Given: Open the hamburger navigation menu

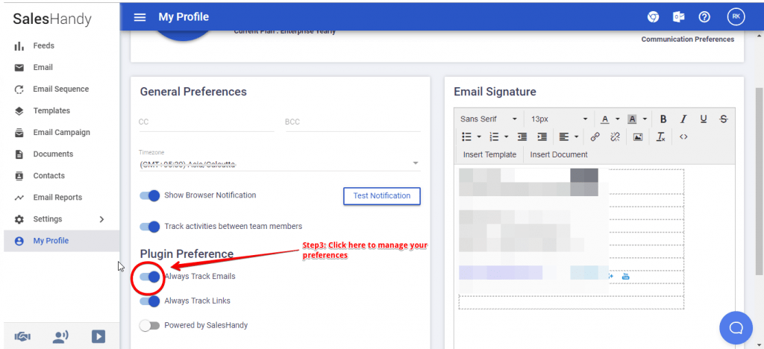Looking at the screenshot, I should [x=140, y=17].
